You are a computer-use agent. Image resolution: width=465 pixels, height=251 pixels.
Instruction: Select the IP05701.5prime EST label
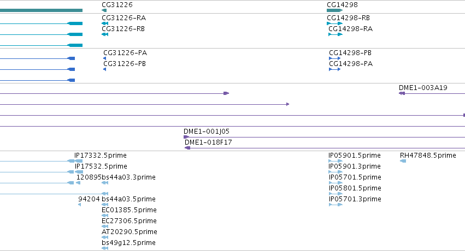click(355, 177)
